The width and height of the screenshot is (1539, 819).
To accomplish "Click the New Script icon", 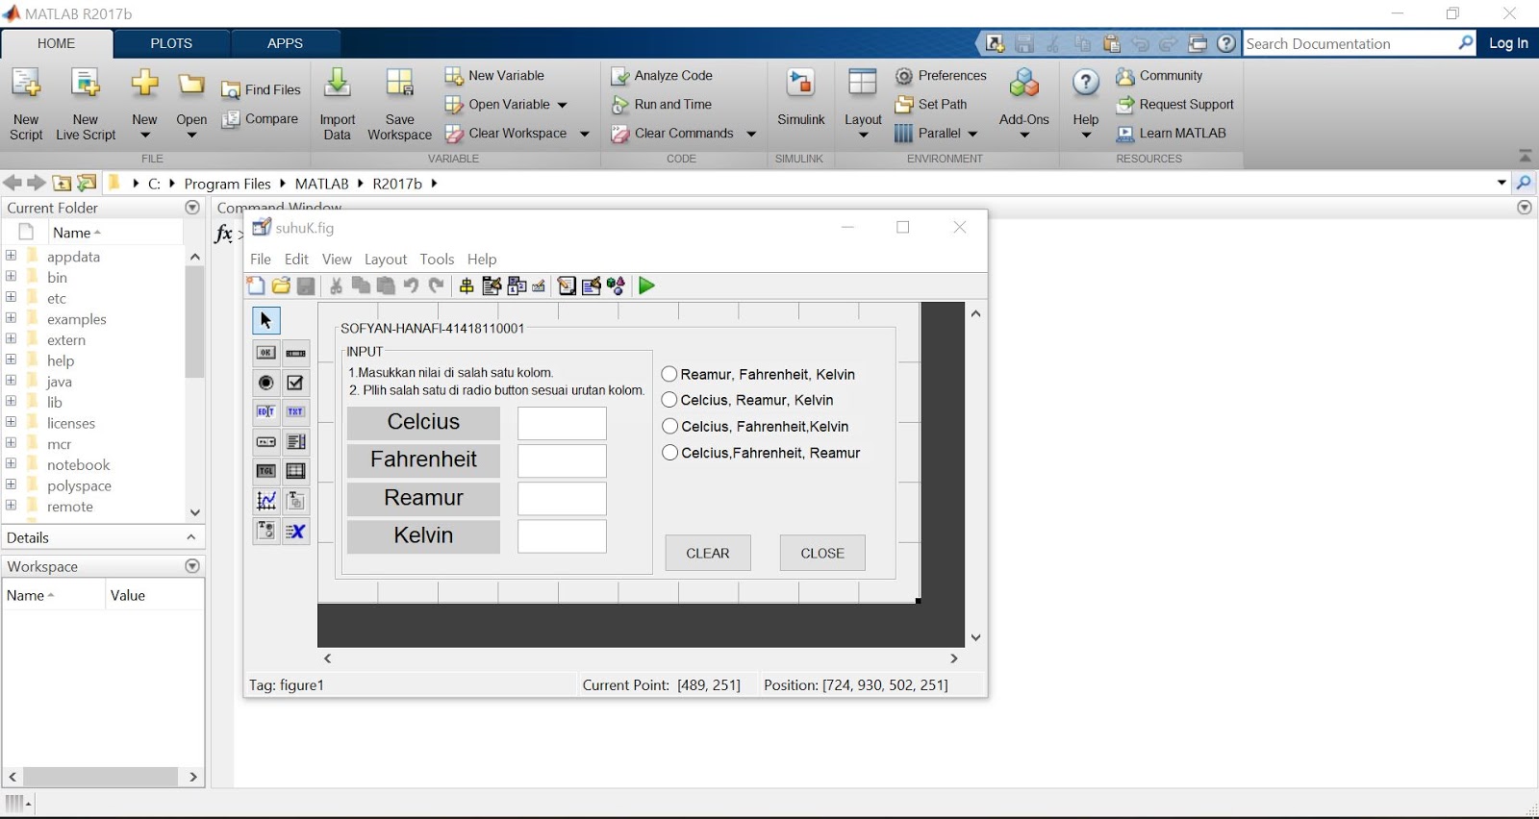I will coord(26,83).
